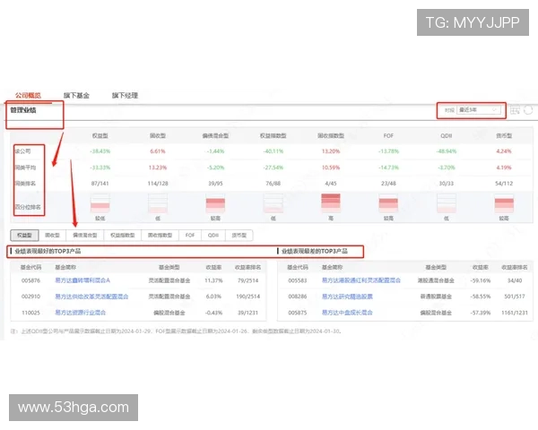Click the peer ranking value 54/112
This screenshot has width=538, height=430.
pos(504,184)
